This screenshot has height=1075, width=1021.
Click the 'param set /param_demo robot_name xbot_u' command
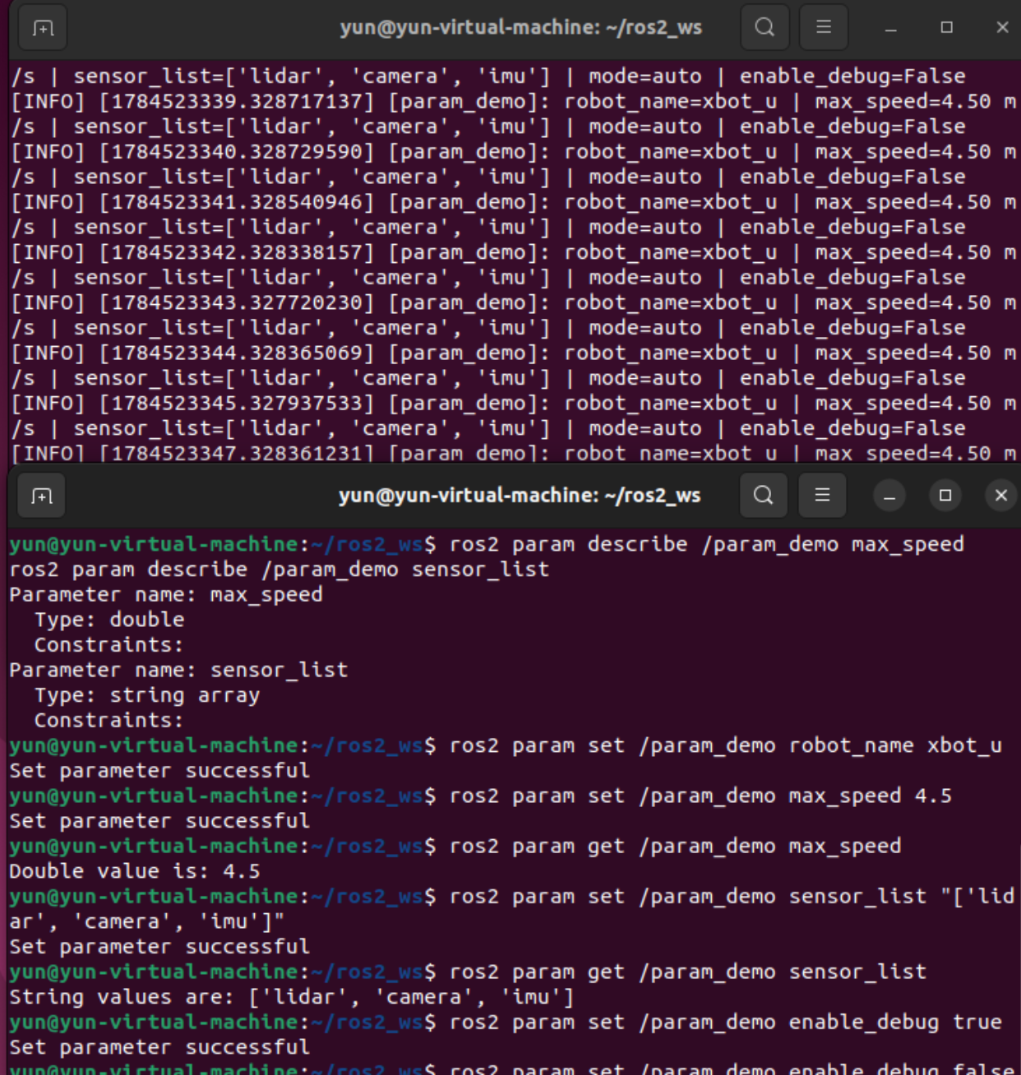(757, 745)
